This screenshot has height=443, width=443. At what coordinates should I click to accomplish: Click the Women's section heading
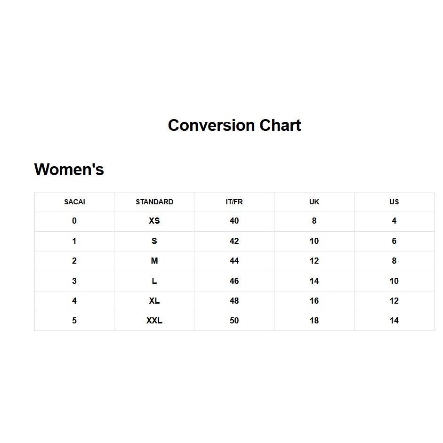(69, 169)
